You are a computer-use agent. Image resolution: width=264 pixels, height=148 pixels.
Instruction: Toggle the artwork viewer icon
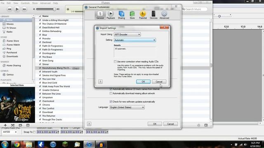pos(28,125)
